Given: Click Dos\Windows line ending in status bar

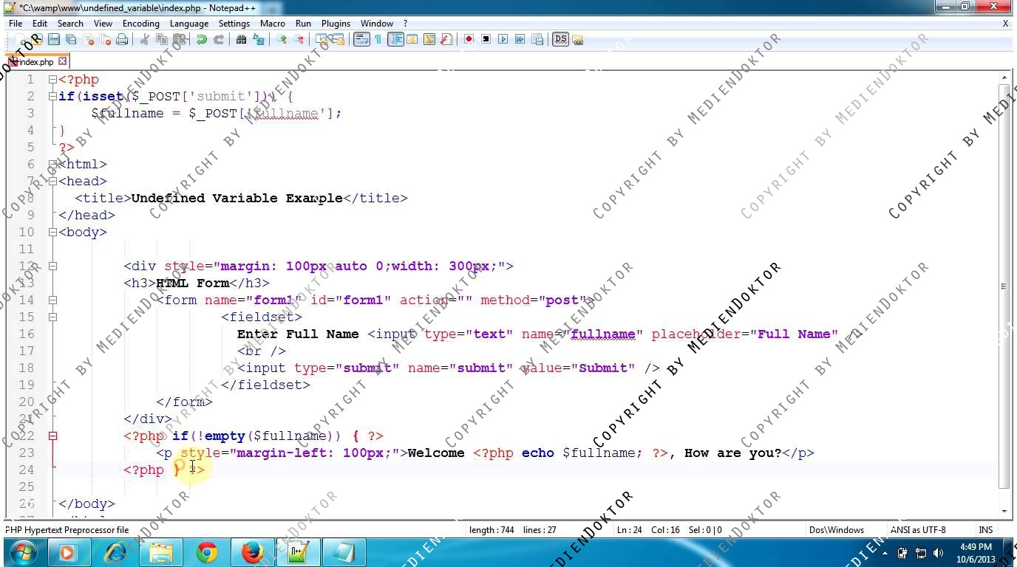Looking at the screenshot, I should pos(836,529).
